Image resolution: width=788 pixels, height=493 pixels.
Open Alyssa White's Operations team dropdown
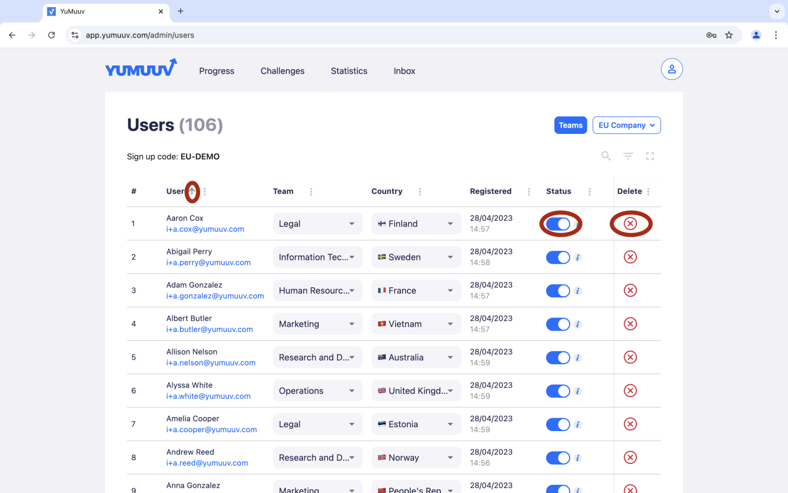318,391
